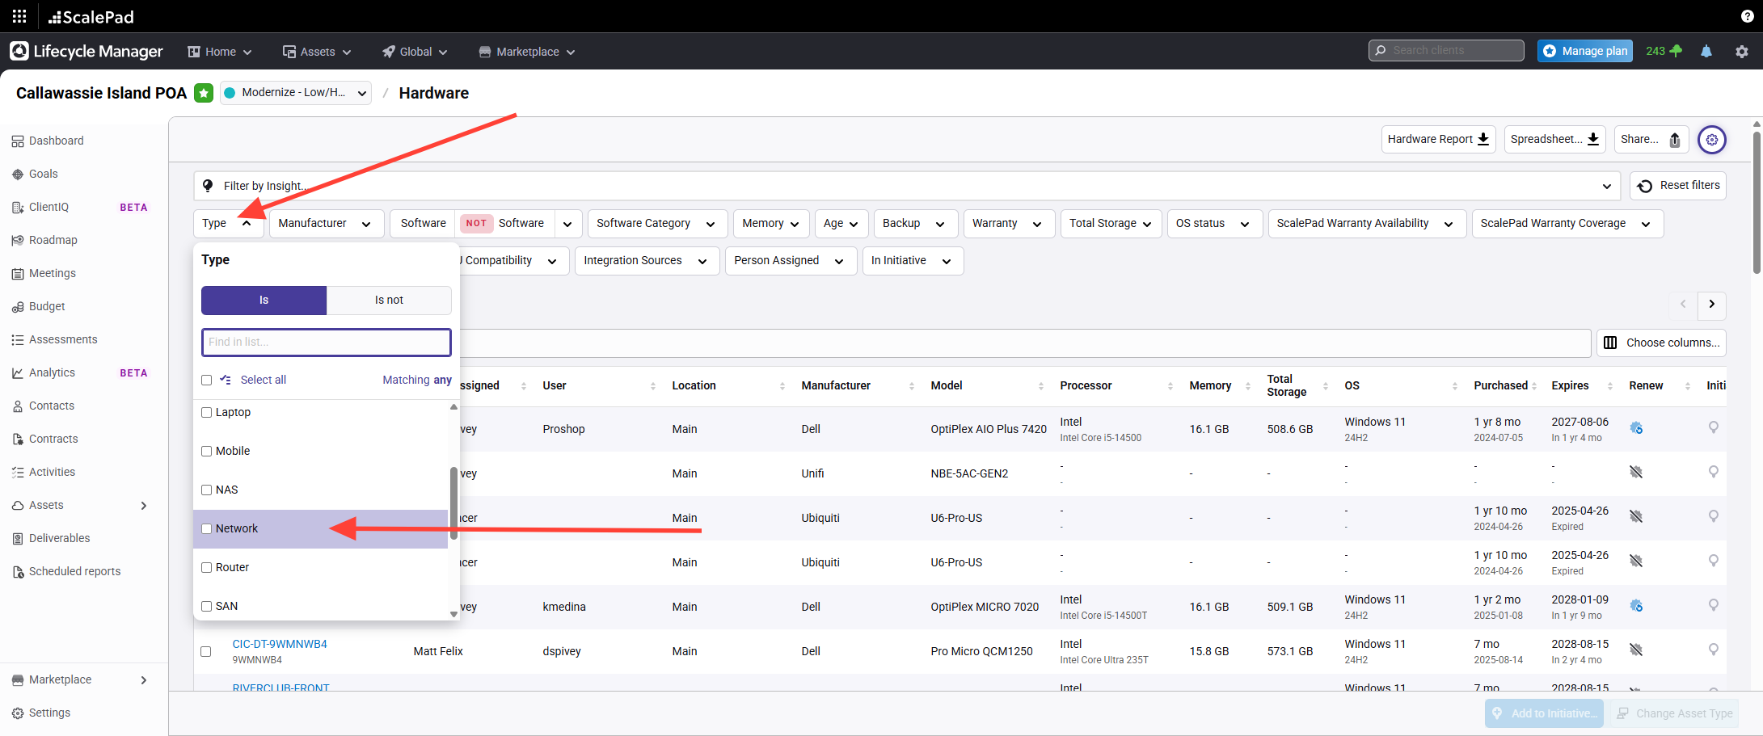Click the green favorite star badge
The width and height of the screenshot is (1763, 736).
(204, 93)
